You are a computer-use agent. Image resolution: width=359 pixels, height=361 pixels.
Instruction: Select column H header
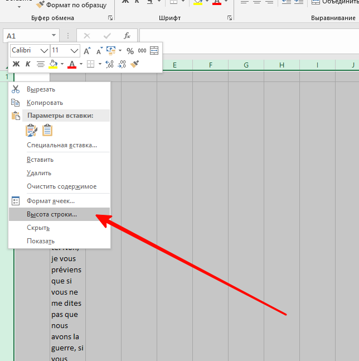pos(282,65)
